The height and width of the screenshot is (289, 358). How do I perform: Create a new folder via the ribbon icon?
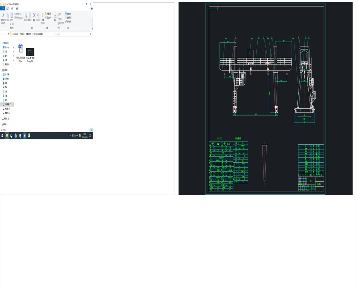point(43,15)
